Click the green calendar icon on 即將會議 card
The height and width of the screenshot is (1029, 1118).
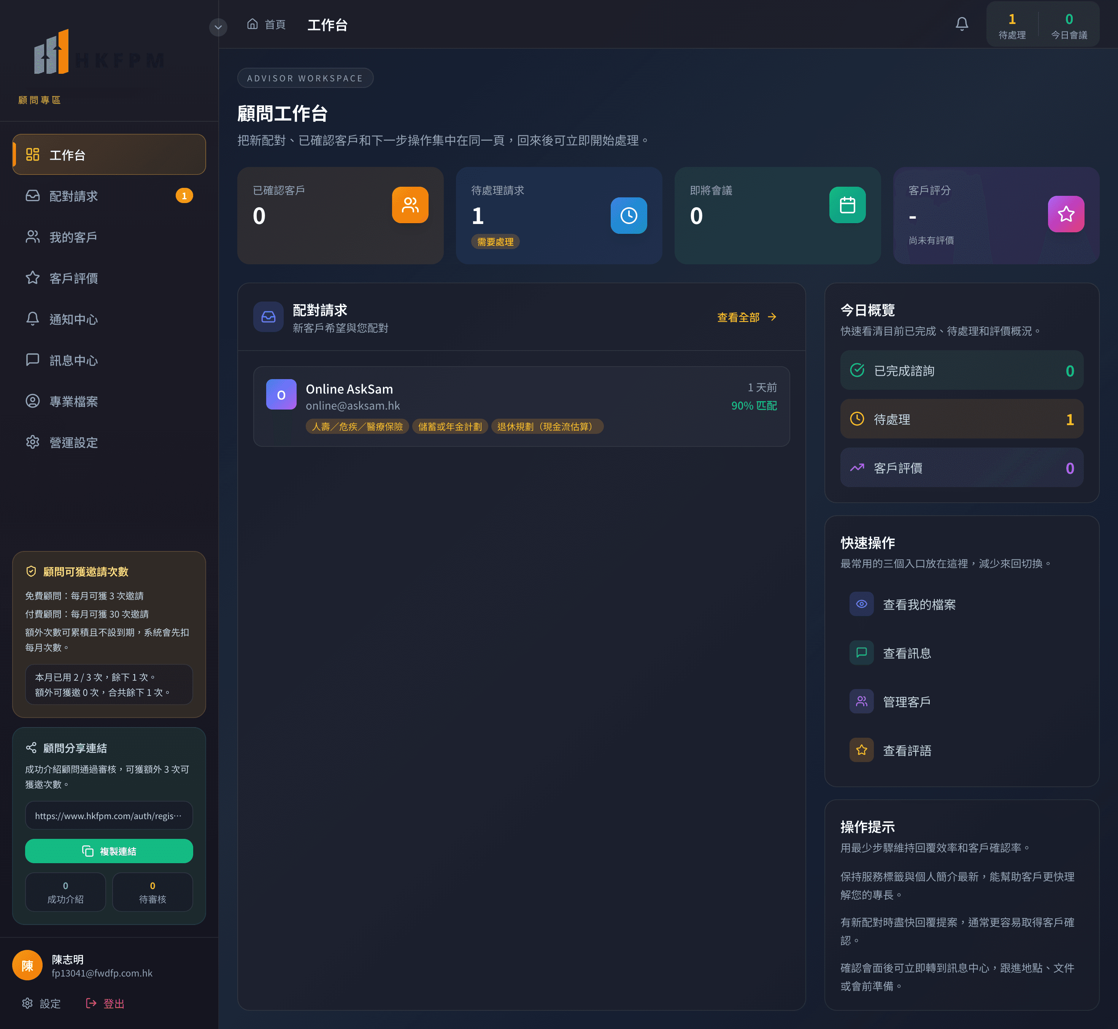click(x=847, y=205)
